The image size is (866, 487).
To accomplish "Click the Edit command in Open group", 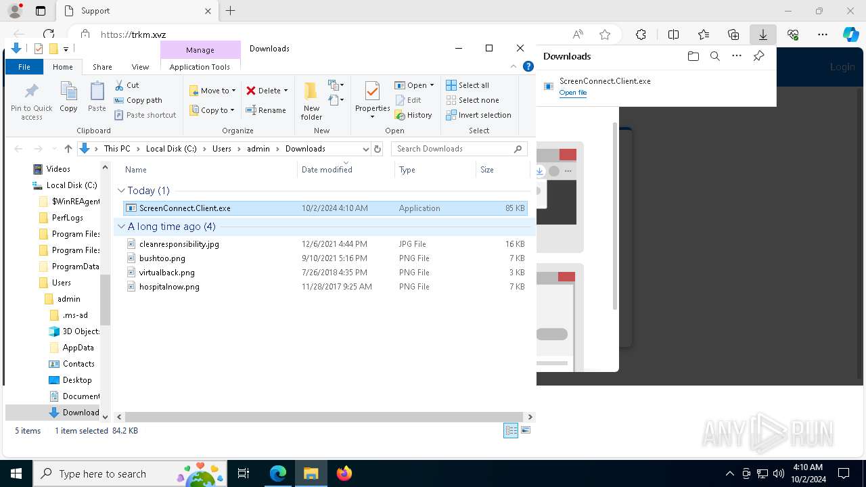I will coord(409,100).
